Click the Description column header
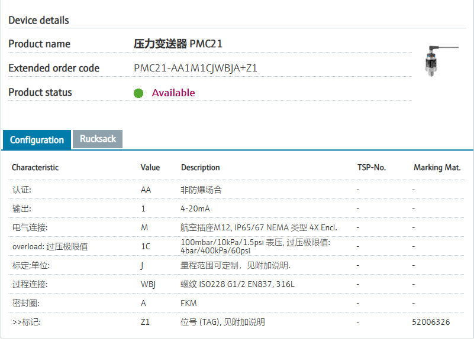474x339 pixels. coord(200,168)
